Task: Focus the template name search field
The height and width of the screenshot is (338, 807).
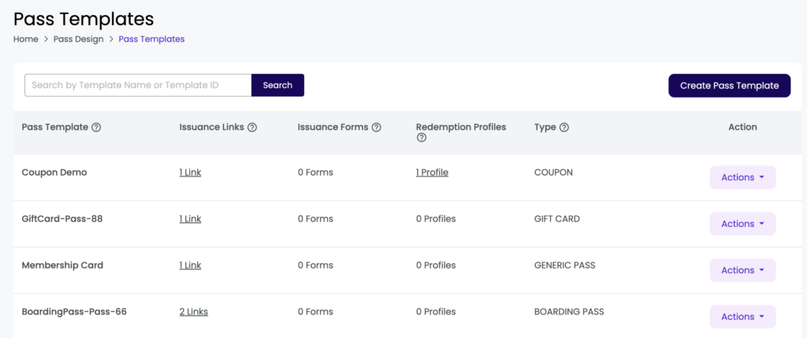Action: tap(138, 85)
